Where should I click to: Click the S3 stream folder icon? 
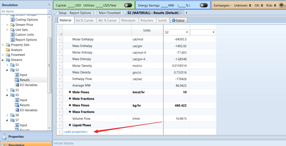coord(12,90)
